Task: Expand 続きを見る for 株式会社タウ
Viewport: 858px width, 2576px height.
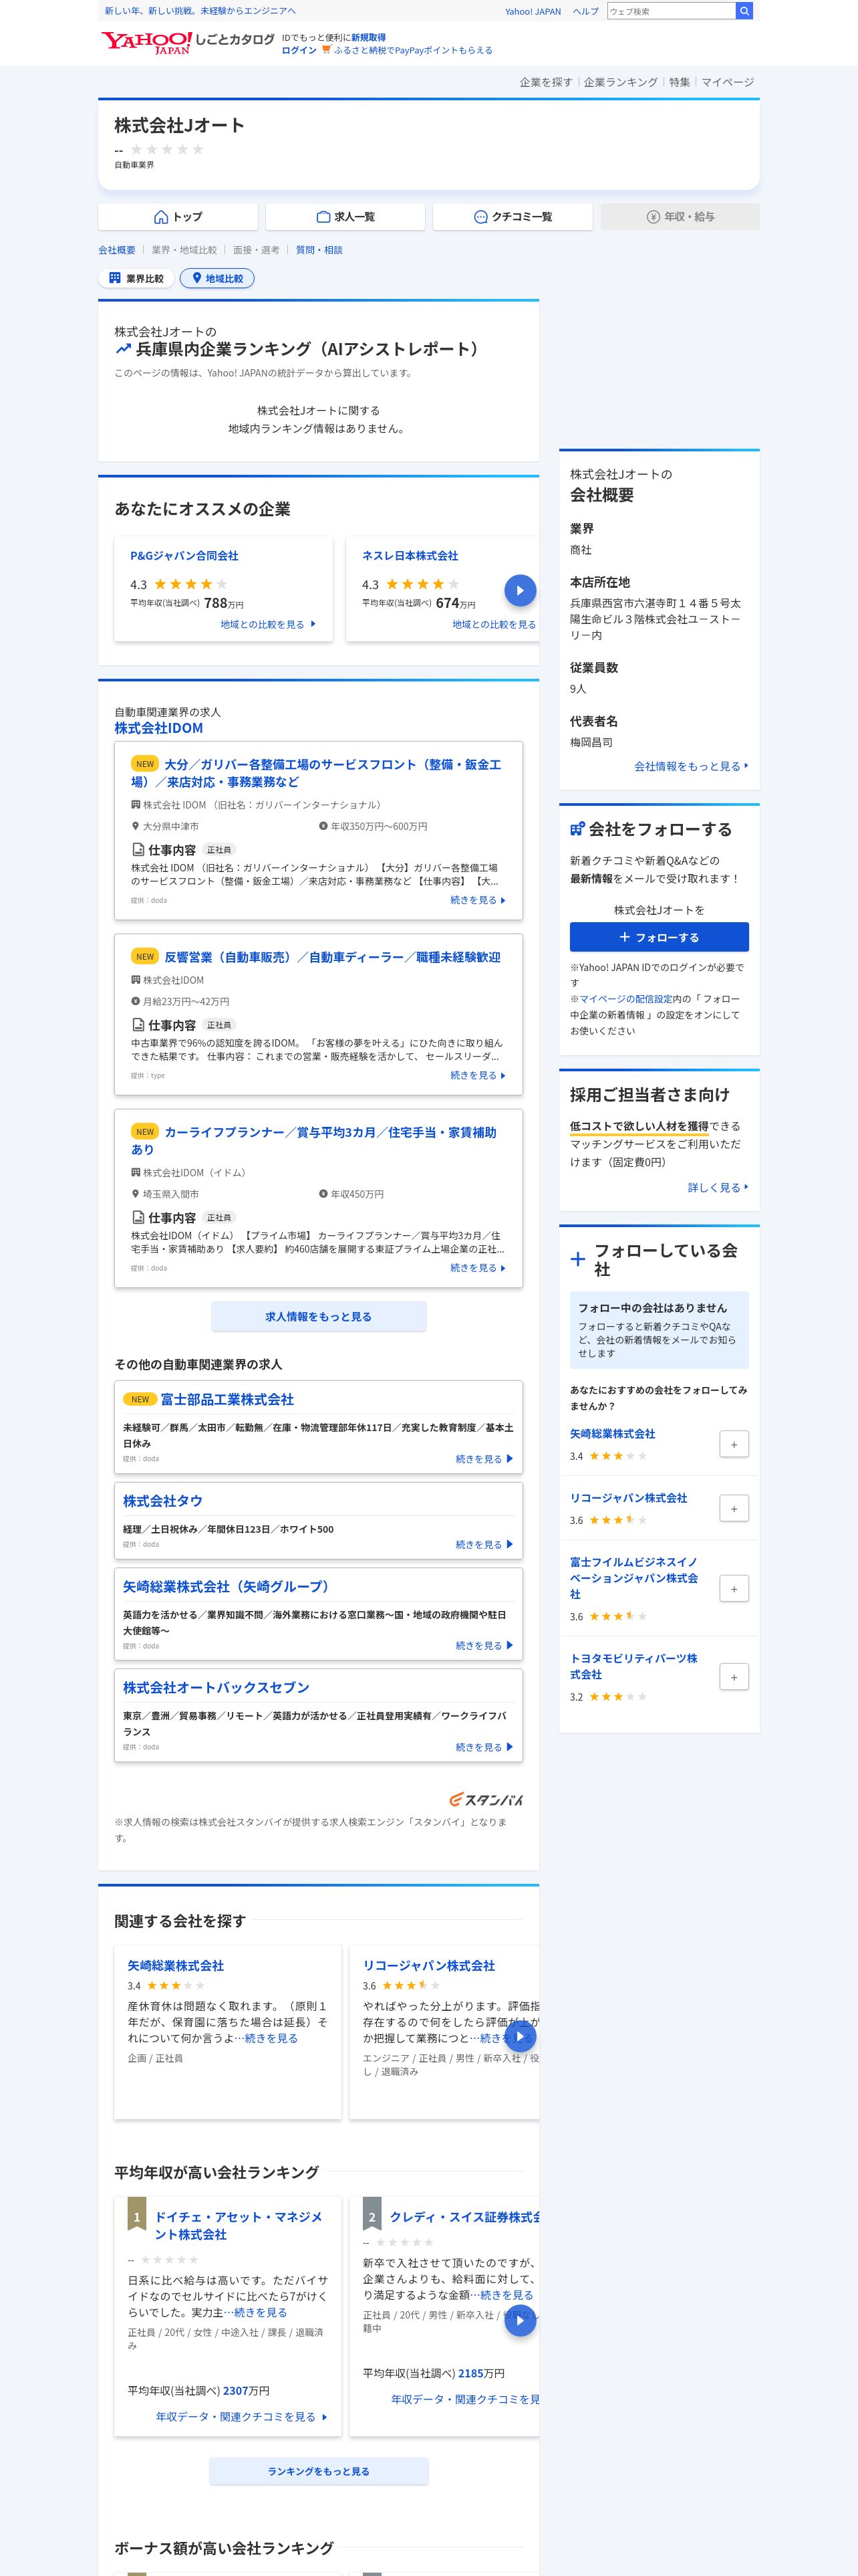Action: [x=484, y=1545]
